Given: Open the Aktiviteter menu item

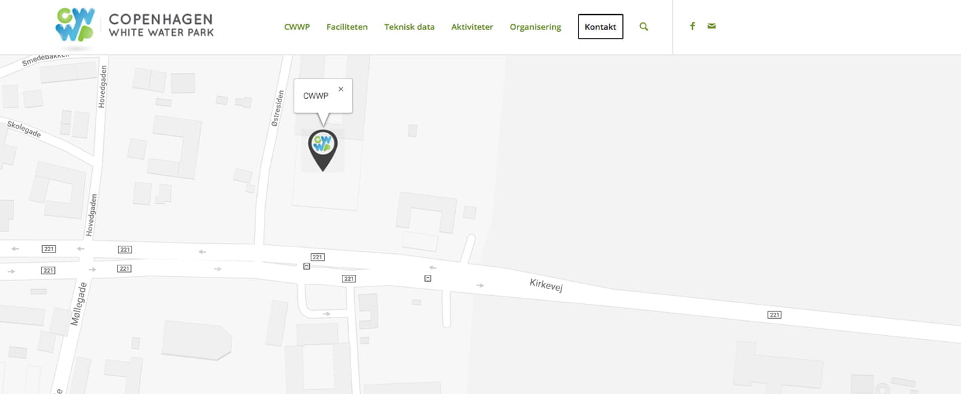Looking at the screenshot, I should [x=472, y=27].
